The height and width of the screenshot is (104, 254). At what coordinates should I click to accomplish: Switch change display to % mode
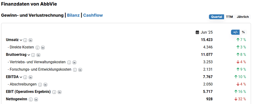(243, 32)
